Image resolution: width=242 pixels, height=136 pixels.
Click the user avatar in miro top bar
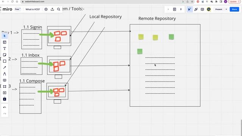click(x=209, y=9)
